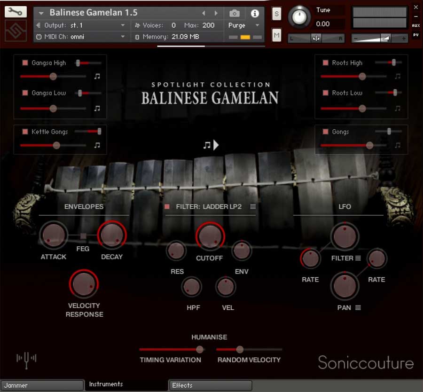Screen dimensions: 423x392
Task: Adjust the ATTACK envelope knob
Action: [54, 235]
